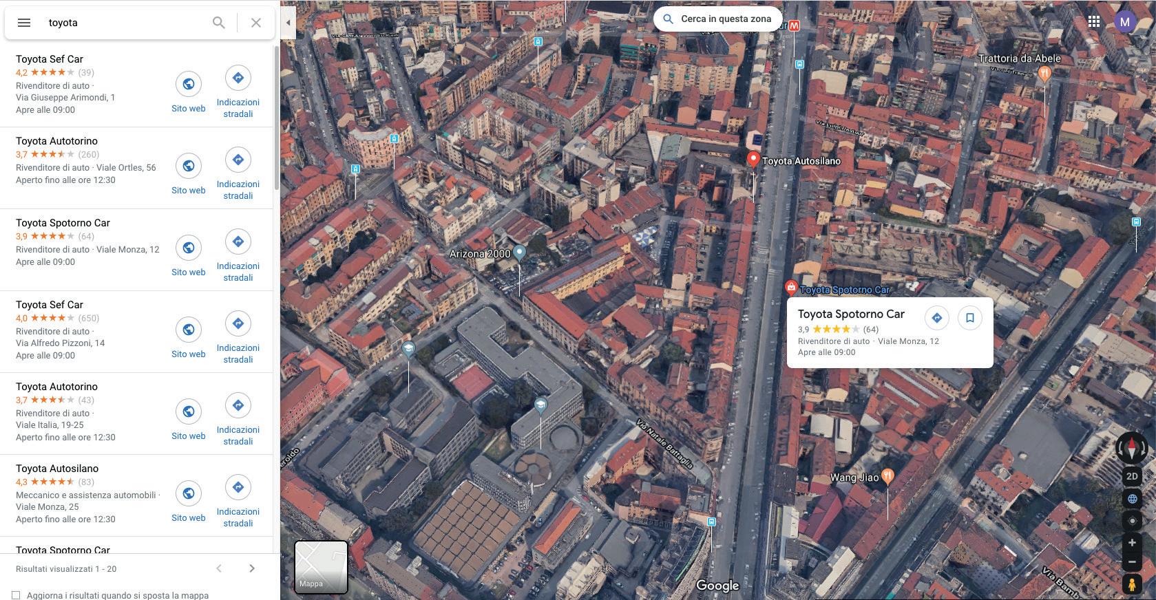The height and width of the screenshot is (600, 1156).
Task: Click address text 'Via Giuseppe Arimondi, 1'
Action: click(65, 98)
